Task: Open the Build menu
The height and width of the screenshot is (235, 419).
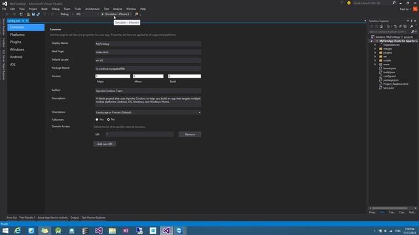Action: pyautogui.click(x=45, y=8)
